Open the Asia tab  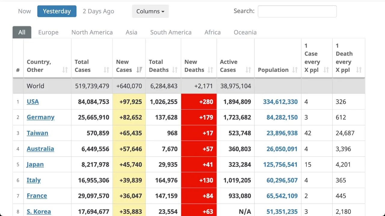[131, 32]
